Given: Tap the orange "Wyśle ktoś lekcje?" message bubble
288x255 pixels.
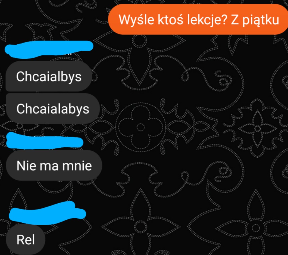Looking at the screenshot, I should tap(198, 19).
